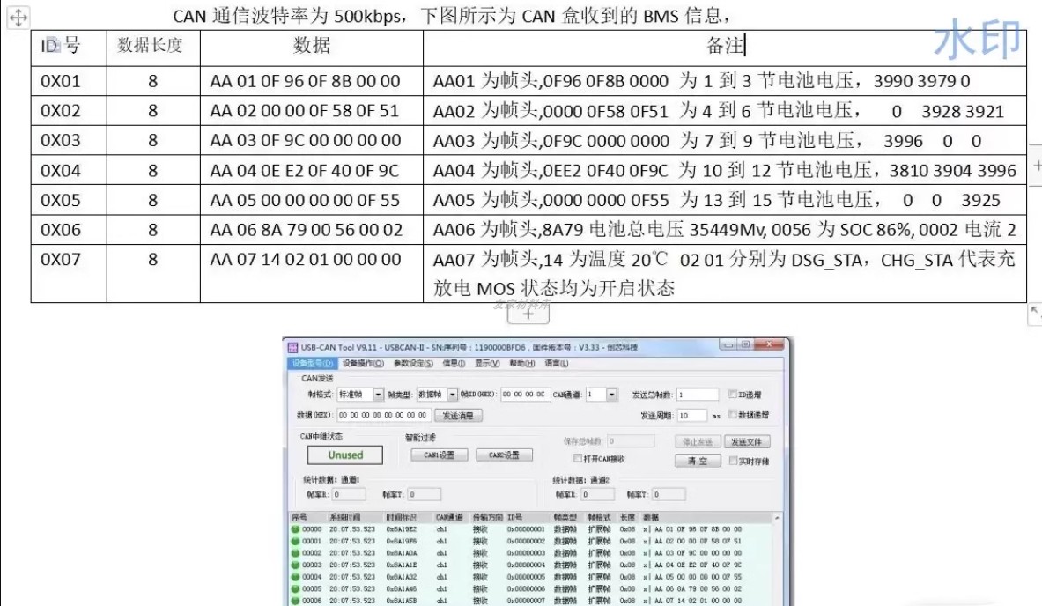Click the 发送周期 input field
1042x606 pixels.
691,415
